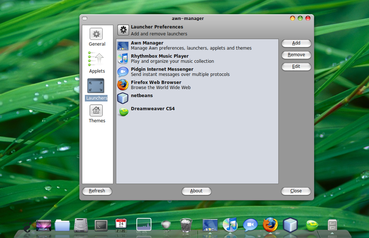Click the Launchers screen icon
The image size is (369, 238).
pos(95,86)
